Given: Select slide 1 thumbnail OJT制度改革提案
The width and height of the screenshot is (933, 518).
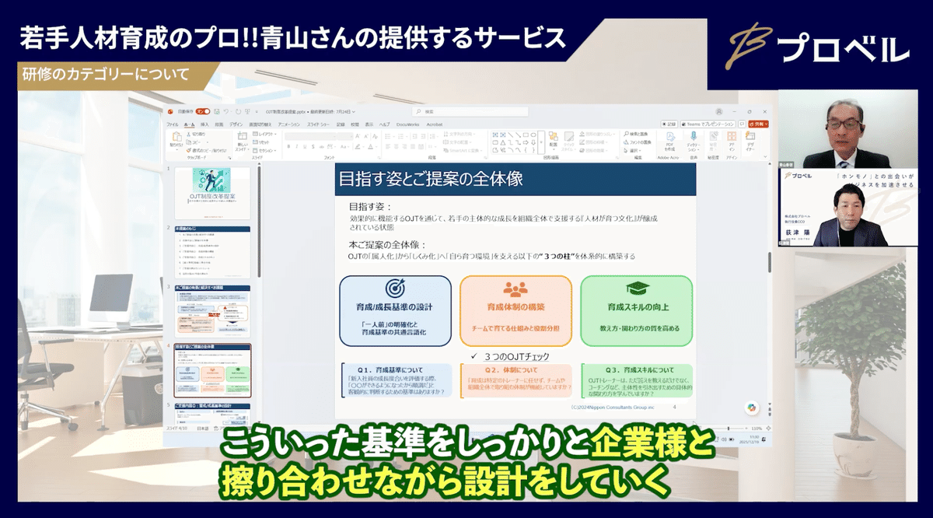Looking at the screenshot, I should pyautogui.click(x=212, y=193).
